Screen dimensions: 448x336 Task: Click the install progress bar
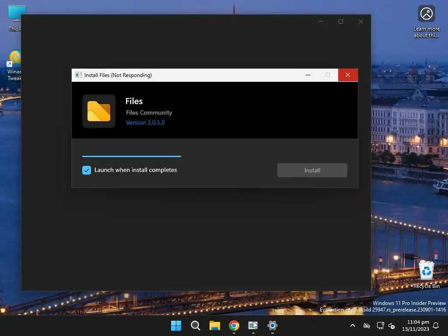click(132, 156)
